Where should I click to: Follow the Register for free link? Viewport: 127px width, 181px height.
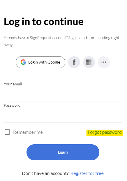pyautogui.click(x=87, y=173)
